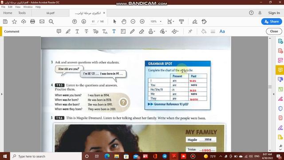Show hidden tray icons chevron
The width and height of the screenshot is (284, 160).
221,156
